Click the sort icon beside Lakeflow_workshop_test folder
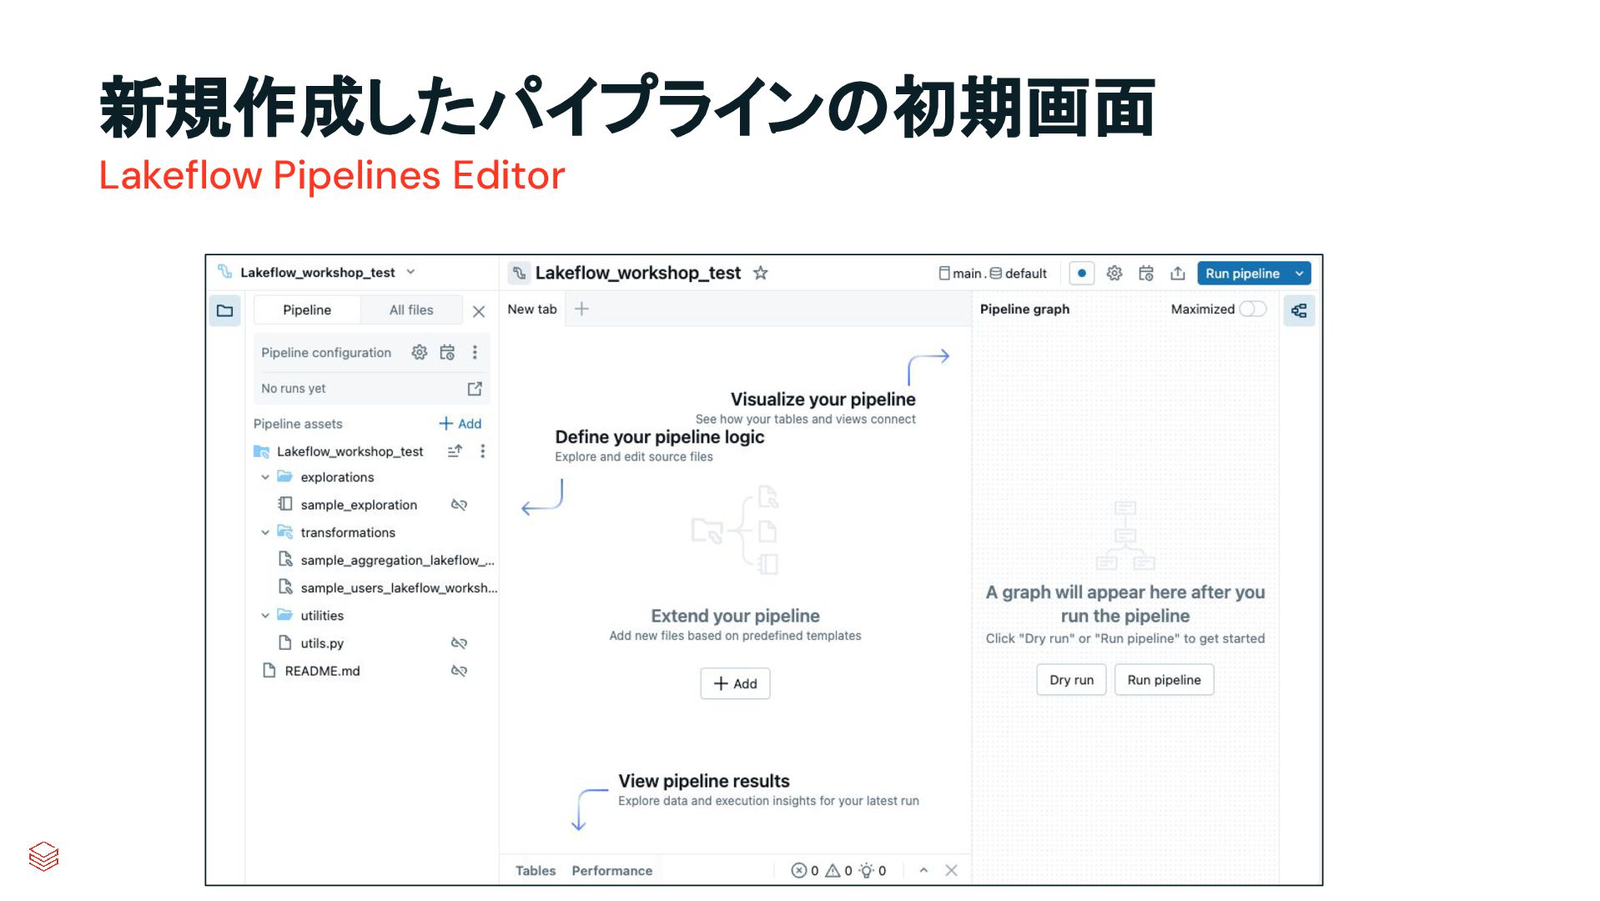Screen dimensions: 1600x901 [455, 451]
